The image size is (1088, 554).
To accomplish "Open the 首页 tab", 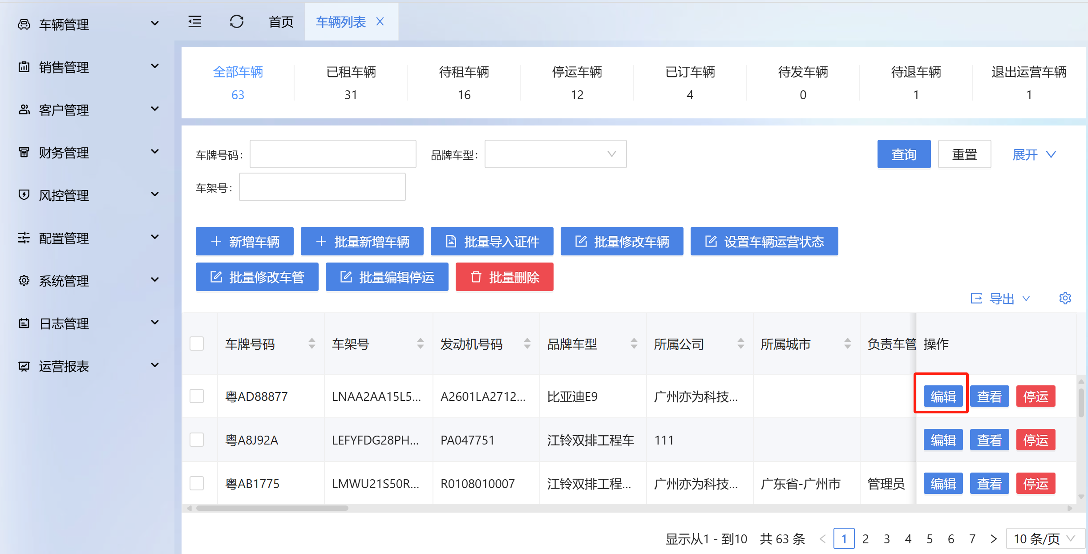I will [x=281, y=21].
